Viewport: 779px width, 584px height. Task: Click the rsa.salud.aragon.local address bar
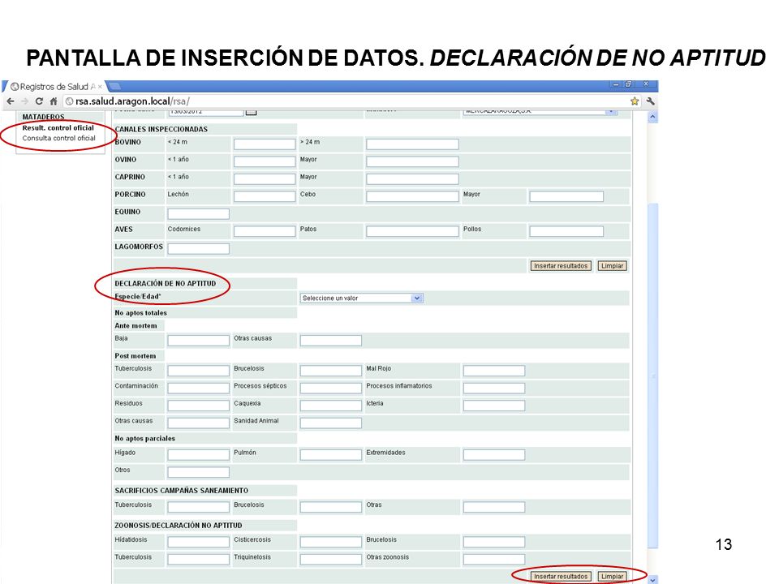click(348, 101)
